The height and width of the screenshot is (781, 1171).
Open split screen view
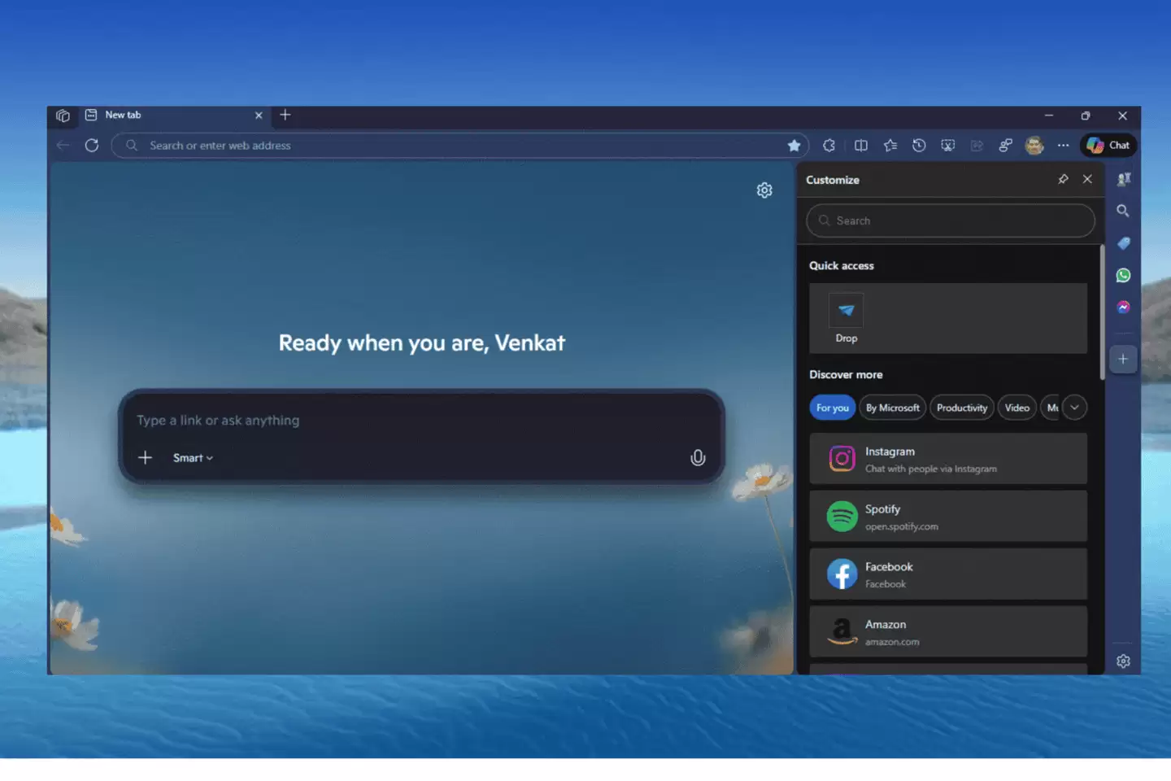[x=861, y=145]
